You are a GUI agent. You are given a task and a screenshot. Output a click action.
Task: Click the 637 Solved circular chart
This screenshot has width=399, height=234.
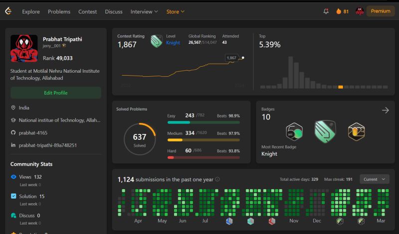(x=140, y=139)
